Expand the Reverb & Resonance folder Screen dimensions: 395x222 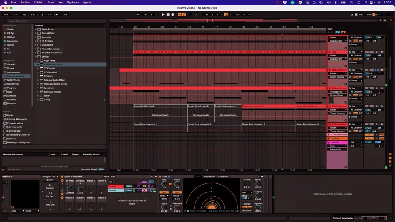[36, 53]
